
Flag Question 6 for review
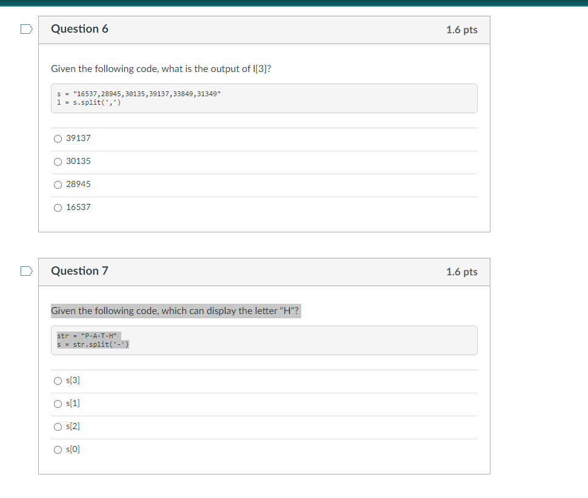coord(26,28)
